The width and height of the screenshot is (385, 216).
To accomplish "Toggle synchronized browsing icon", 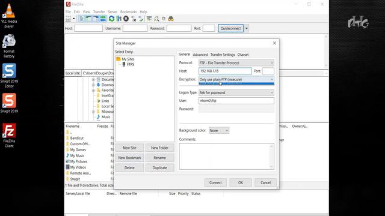I will pyautogui.click(x=164, y=19).
